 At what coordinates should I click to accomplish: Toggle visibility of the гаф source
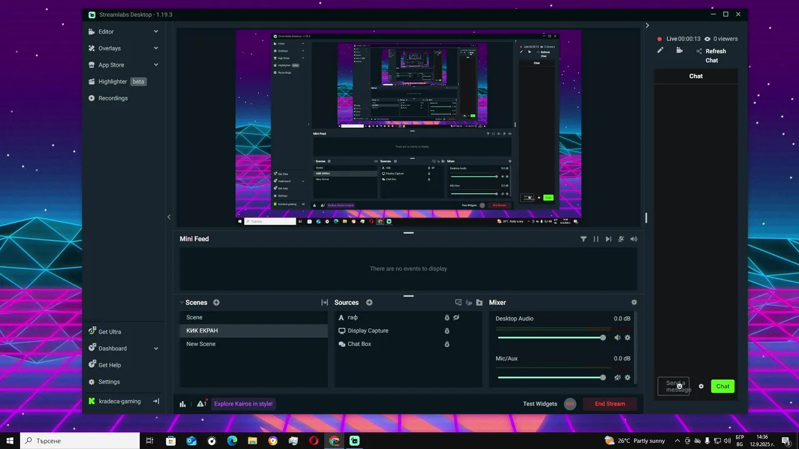pos(457,317)
